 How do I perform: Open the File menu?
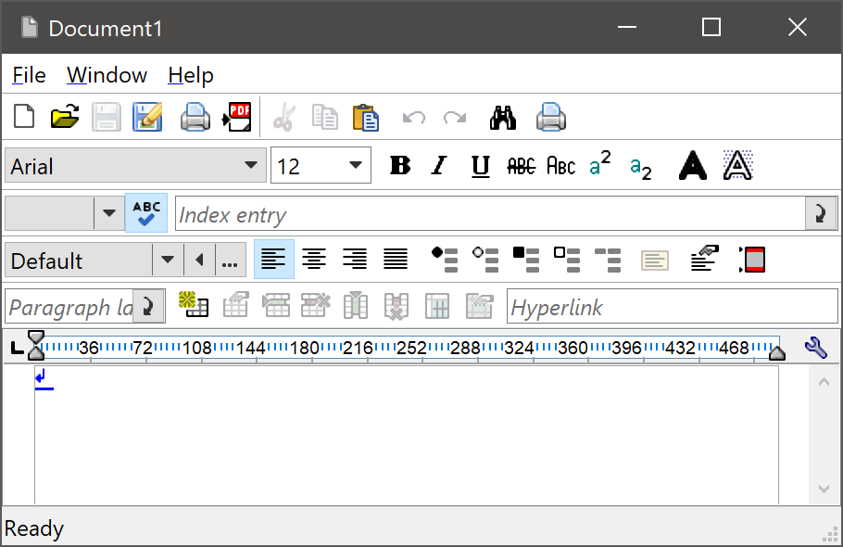coord(29,75)
